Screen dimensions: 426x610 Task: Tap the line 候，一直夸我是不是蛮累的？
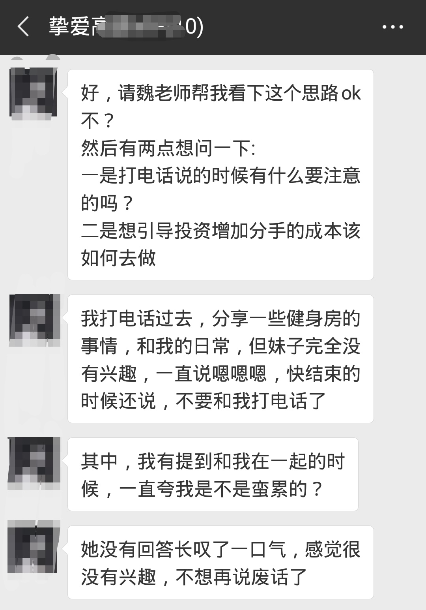(x=203, y=489)
